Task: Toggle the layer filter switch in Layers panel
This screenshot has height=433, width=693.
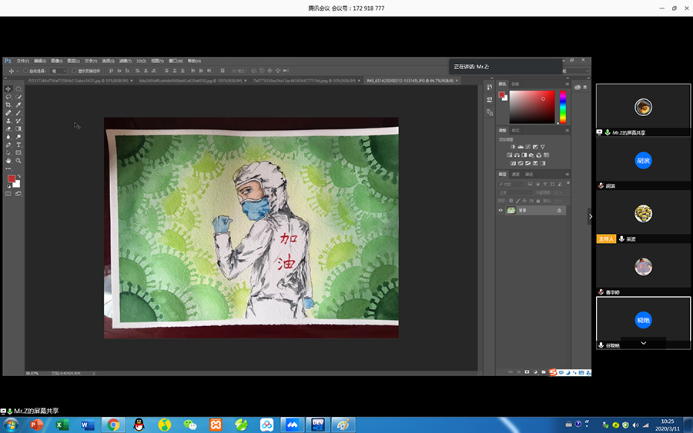Action: [568, 183]
